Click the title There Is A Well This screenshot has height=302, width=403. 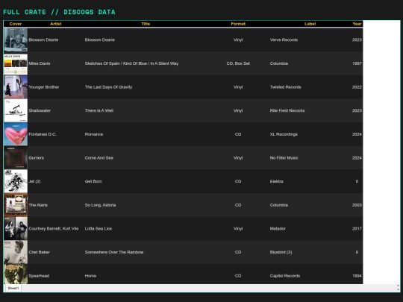tap(99, 110)
